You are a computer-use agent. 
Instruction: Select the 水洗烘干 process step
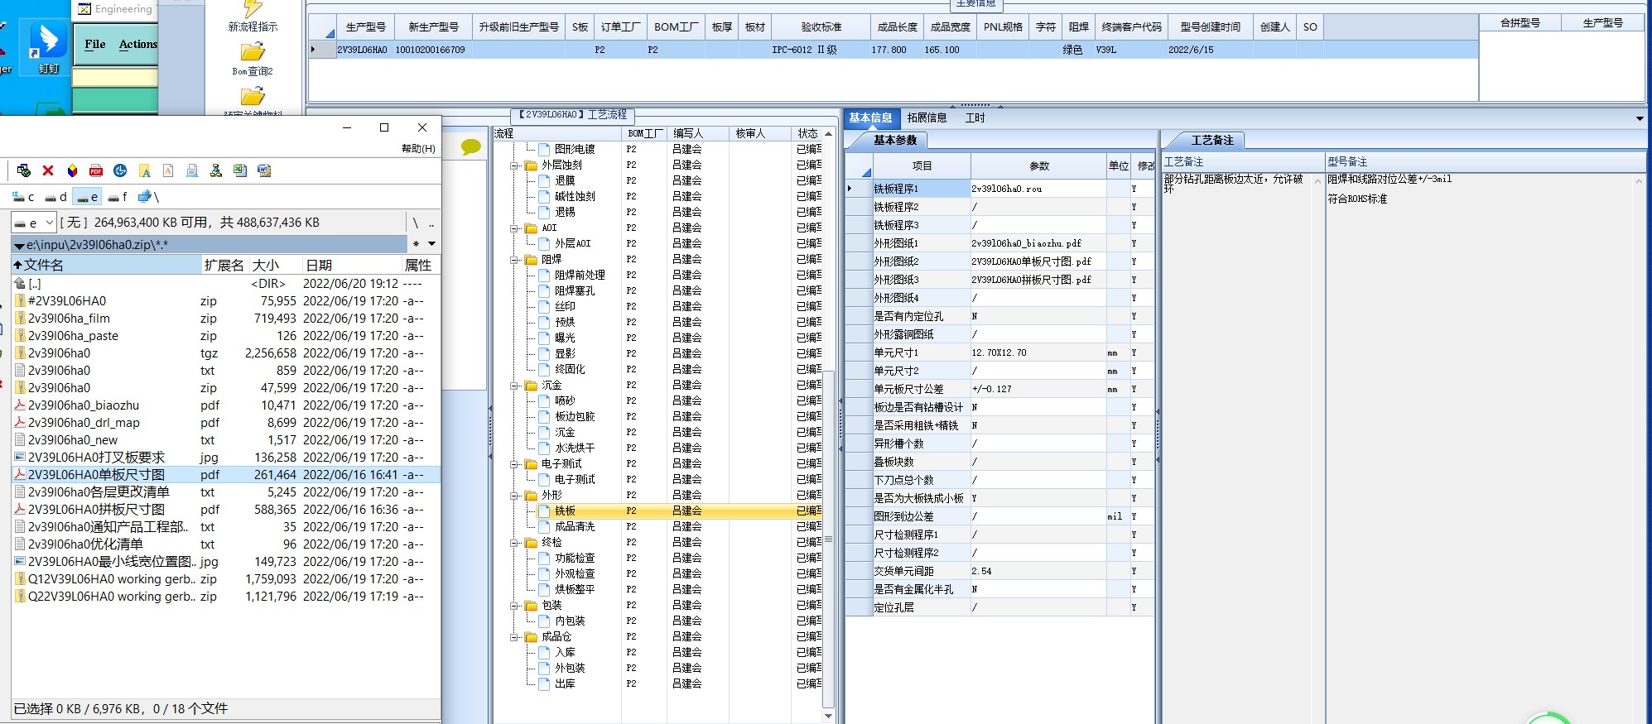tap(575, 448)
